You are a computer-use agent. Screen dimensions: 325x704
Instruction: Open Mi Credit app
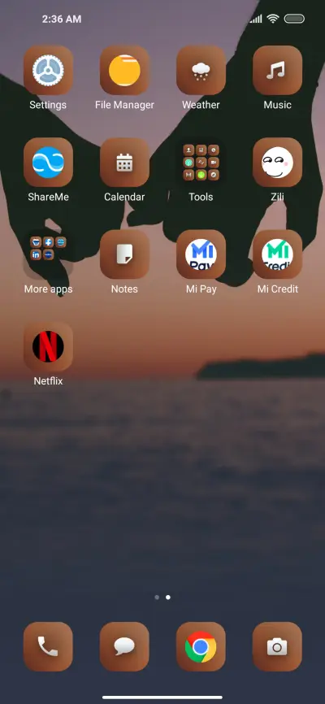pos(277,254)
